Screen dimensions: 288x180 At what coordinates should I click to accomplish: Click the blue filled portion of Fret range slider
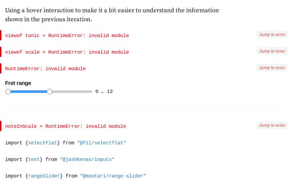point(29,91)
